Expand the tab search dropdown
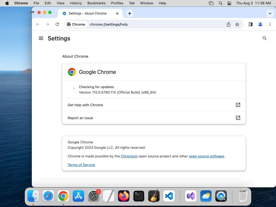 coord(270,13)
